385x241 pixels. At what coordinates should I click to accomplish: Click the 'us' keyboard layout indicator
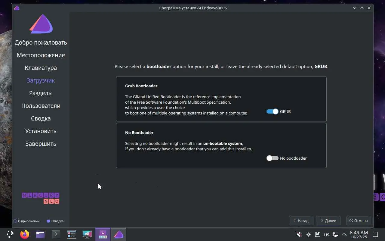[x=327, y=234]
